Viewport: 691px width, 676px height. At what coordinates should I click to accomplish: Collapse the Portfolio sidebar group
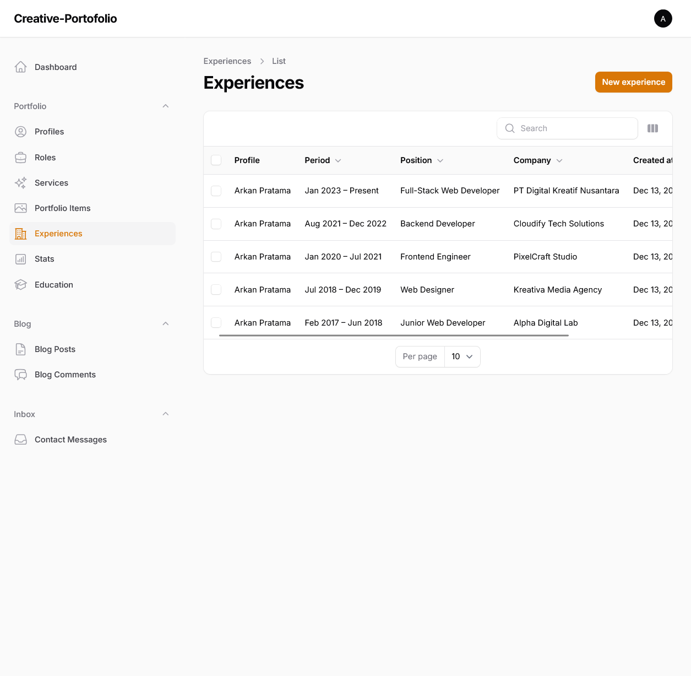pyautogui.click(x=165, y=106)
